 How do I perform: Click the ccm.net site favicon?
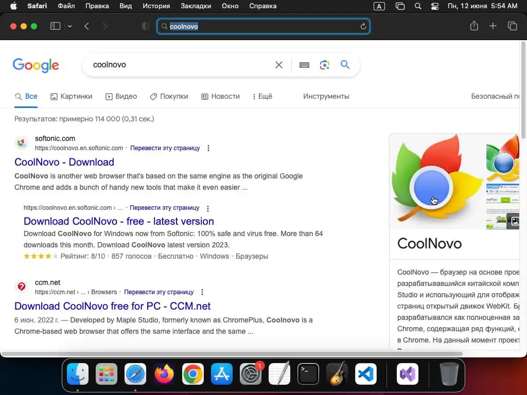click(x=22, y=287)
